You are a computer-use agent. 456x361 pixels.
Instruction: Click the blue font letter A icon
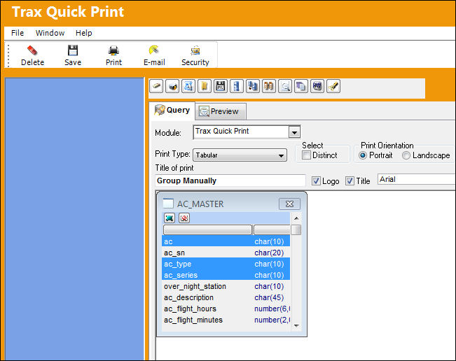coord(188,86)
